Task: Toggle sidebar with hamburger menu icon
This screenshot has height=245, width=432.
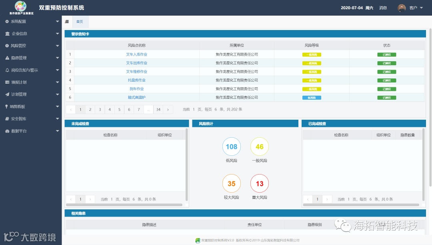Action: click(x=67, y=22)
